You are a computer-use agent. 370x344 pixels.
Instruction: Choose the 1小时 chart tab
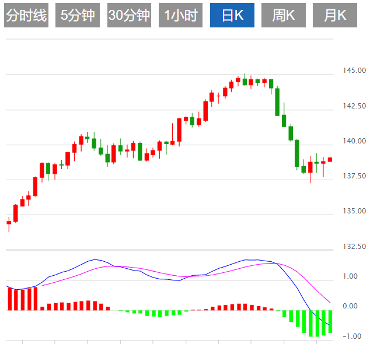[180, 15]
